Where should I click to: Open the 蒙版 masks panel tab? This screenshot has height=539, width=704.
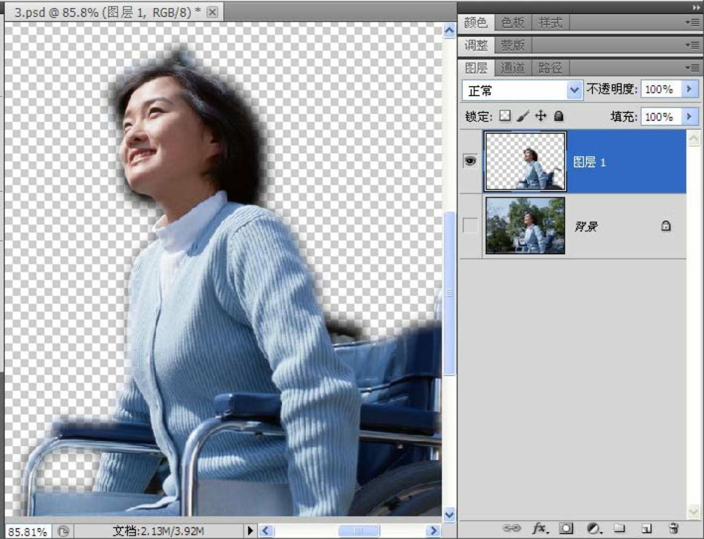tap(512, 45)
